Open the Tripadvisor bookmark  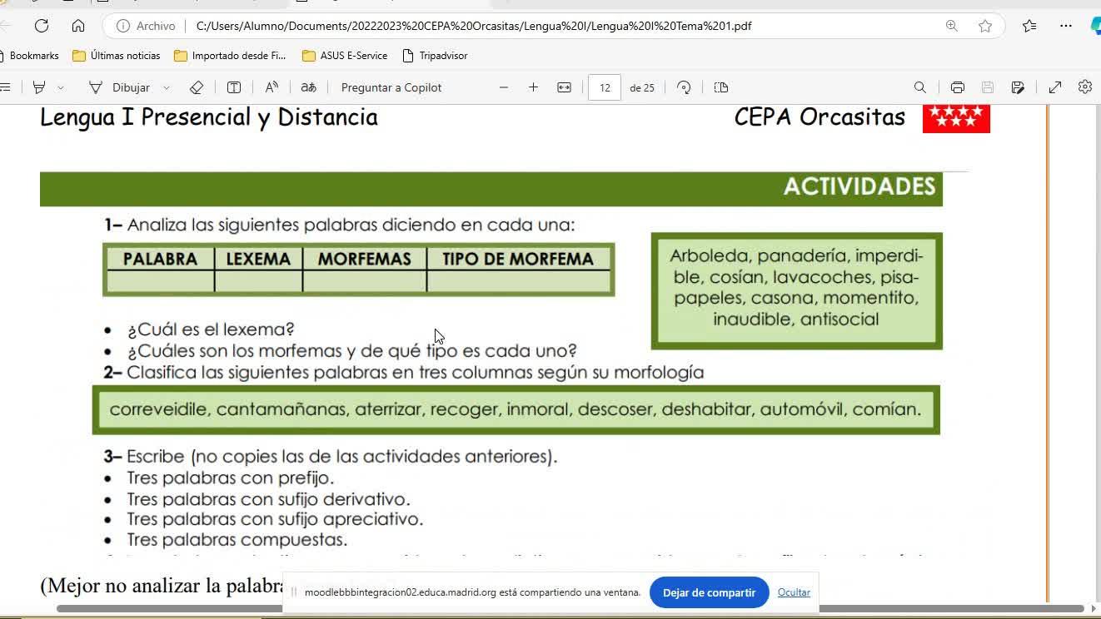point(435,56)
